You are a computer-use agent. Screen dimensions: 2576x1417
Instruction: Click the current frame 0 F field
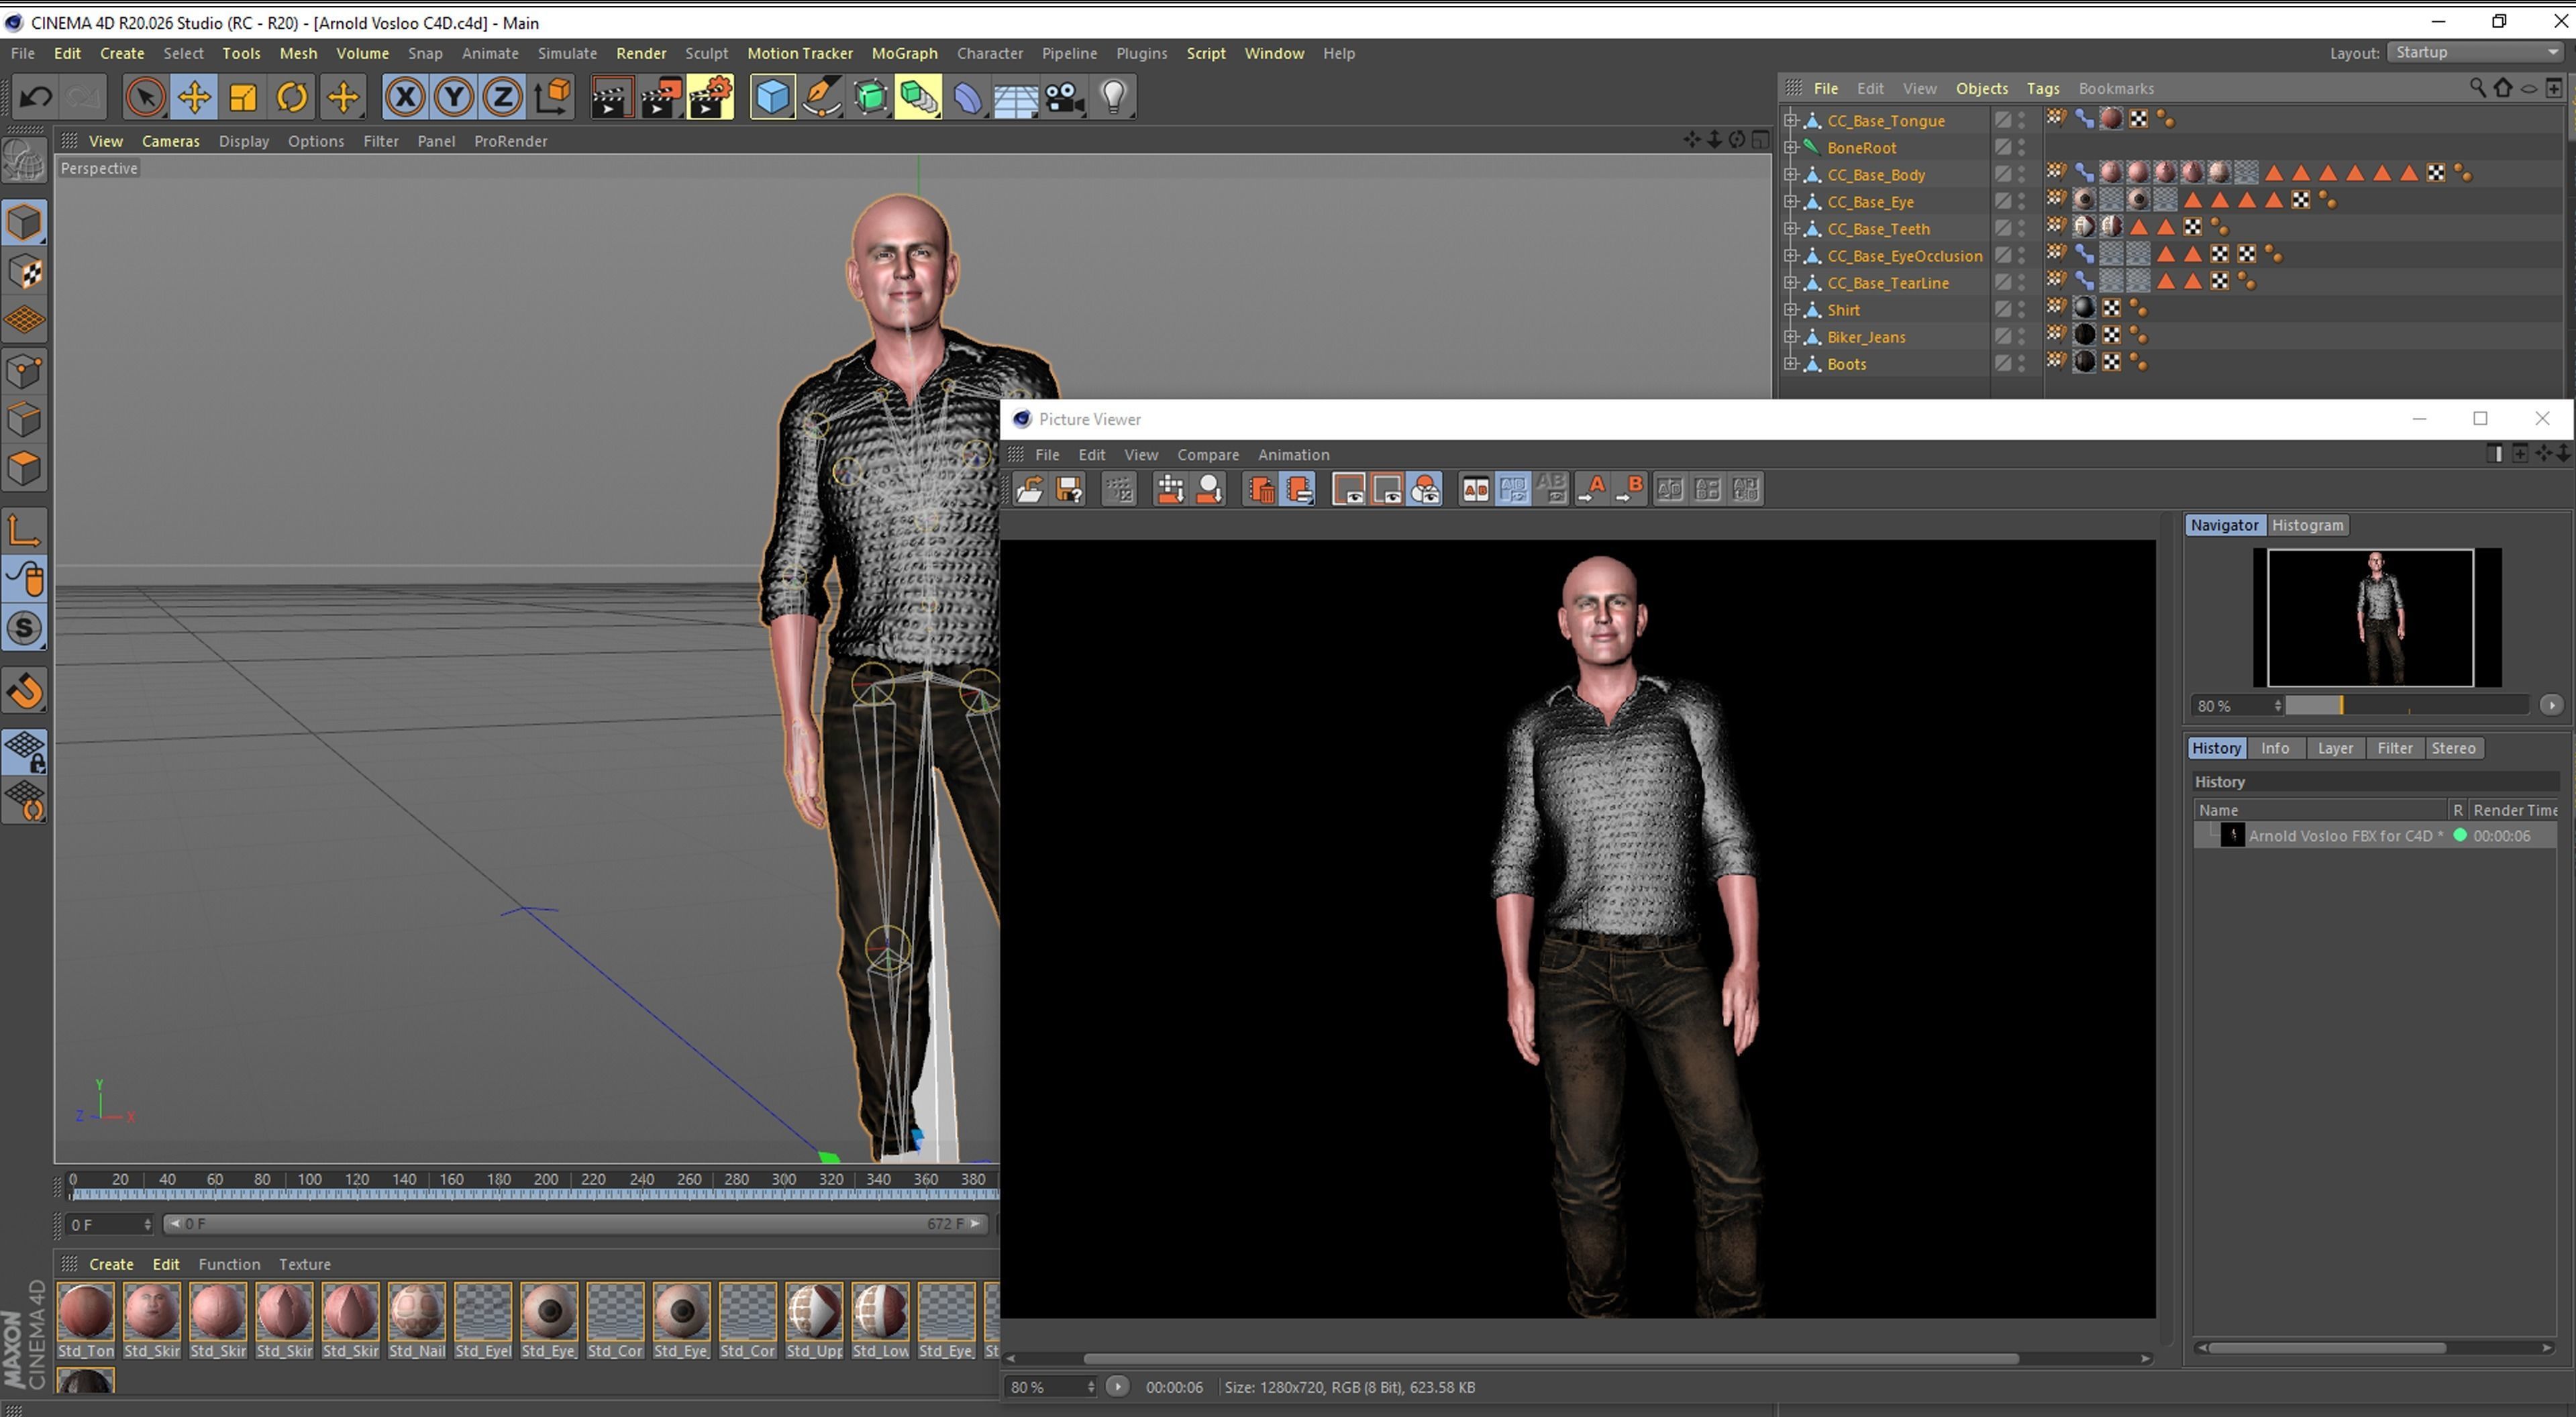pyautogui.click(x=110, y=1224)
